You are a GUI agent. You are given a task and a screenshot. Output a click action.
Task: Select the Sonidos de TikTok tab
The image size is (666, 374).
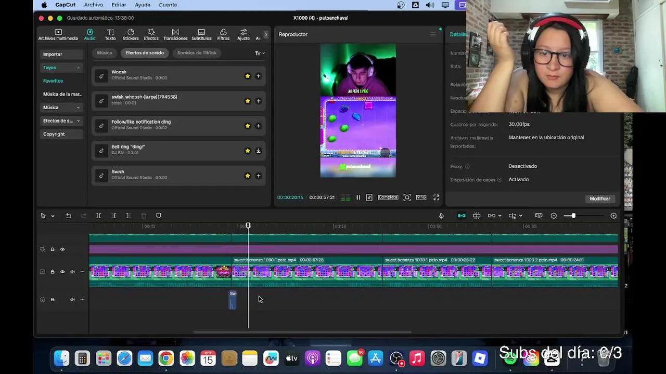[x=197, y=52]
